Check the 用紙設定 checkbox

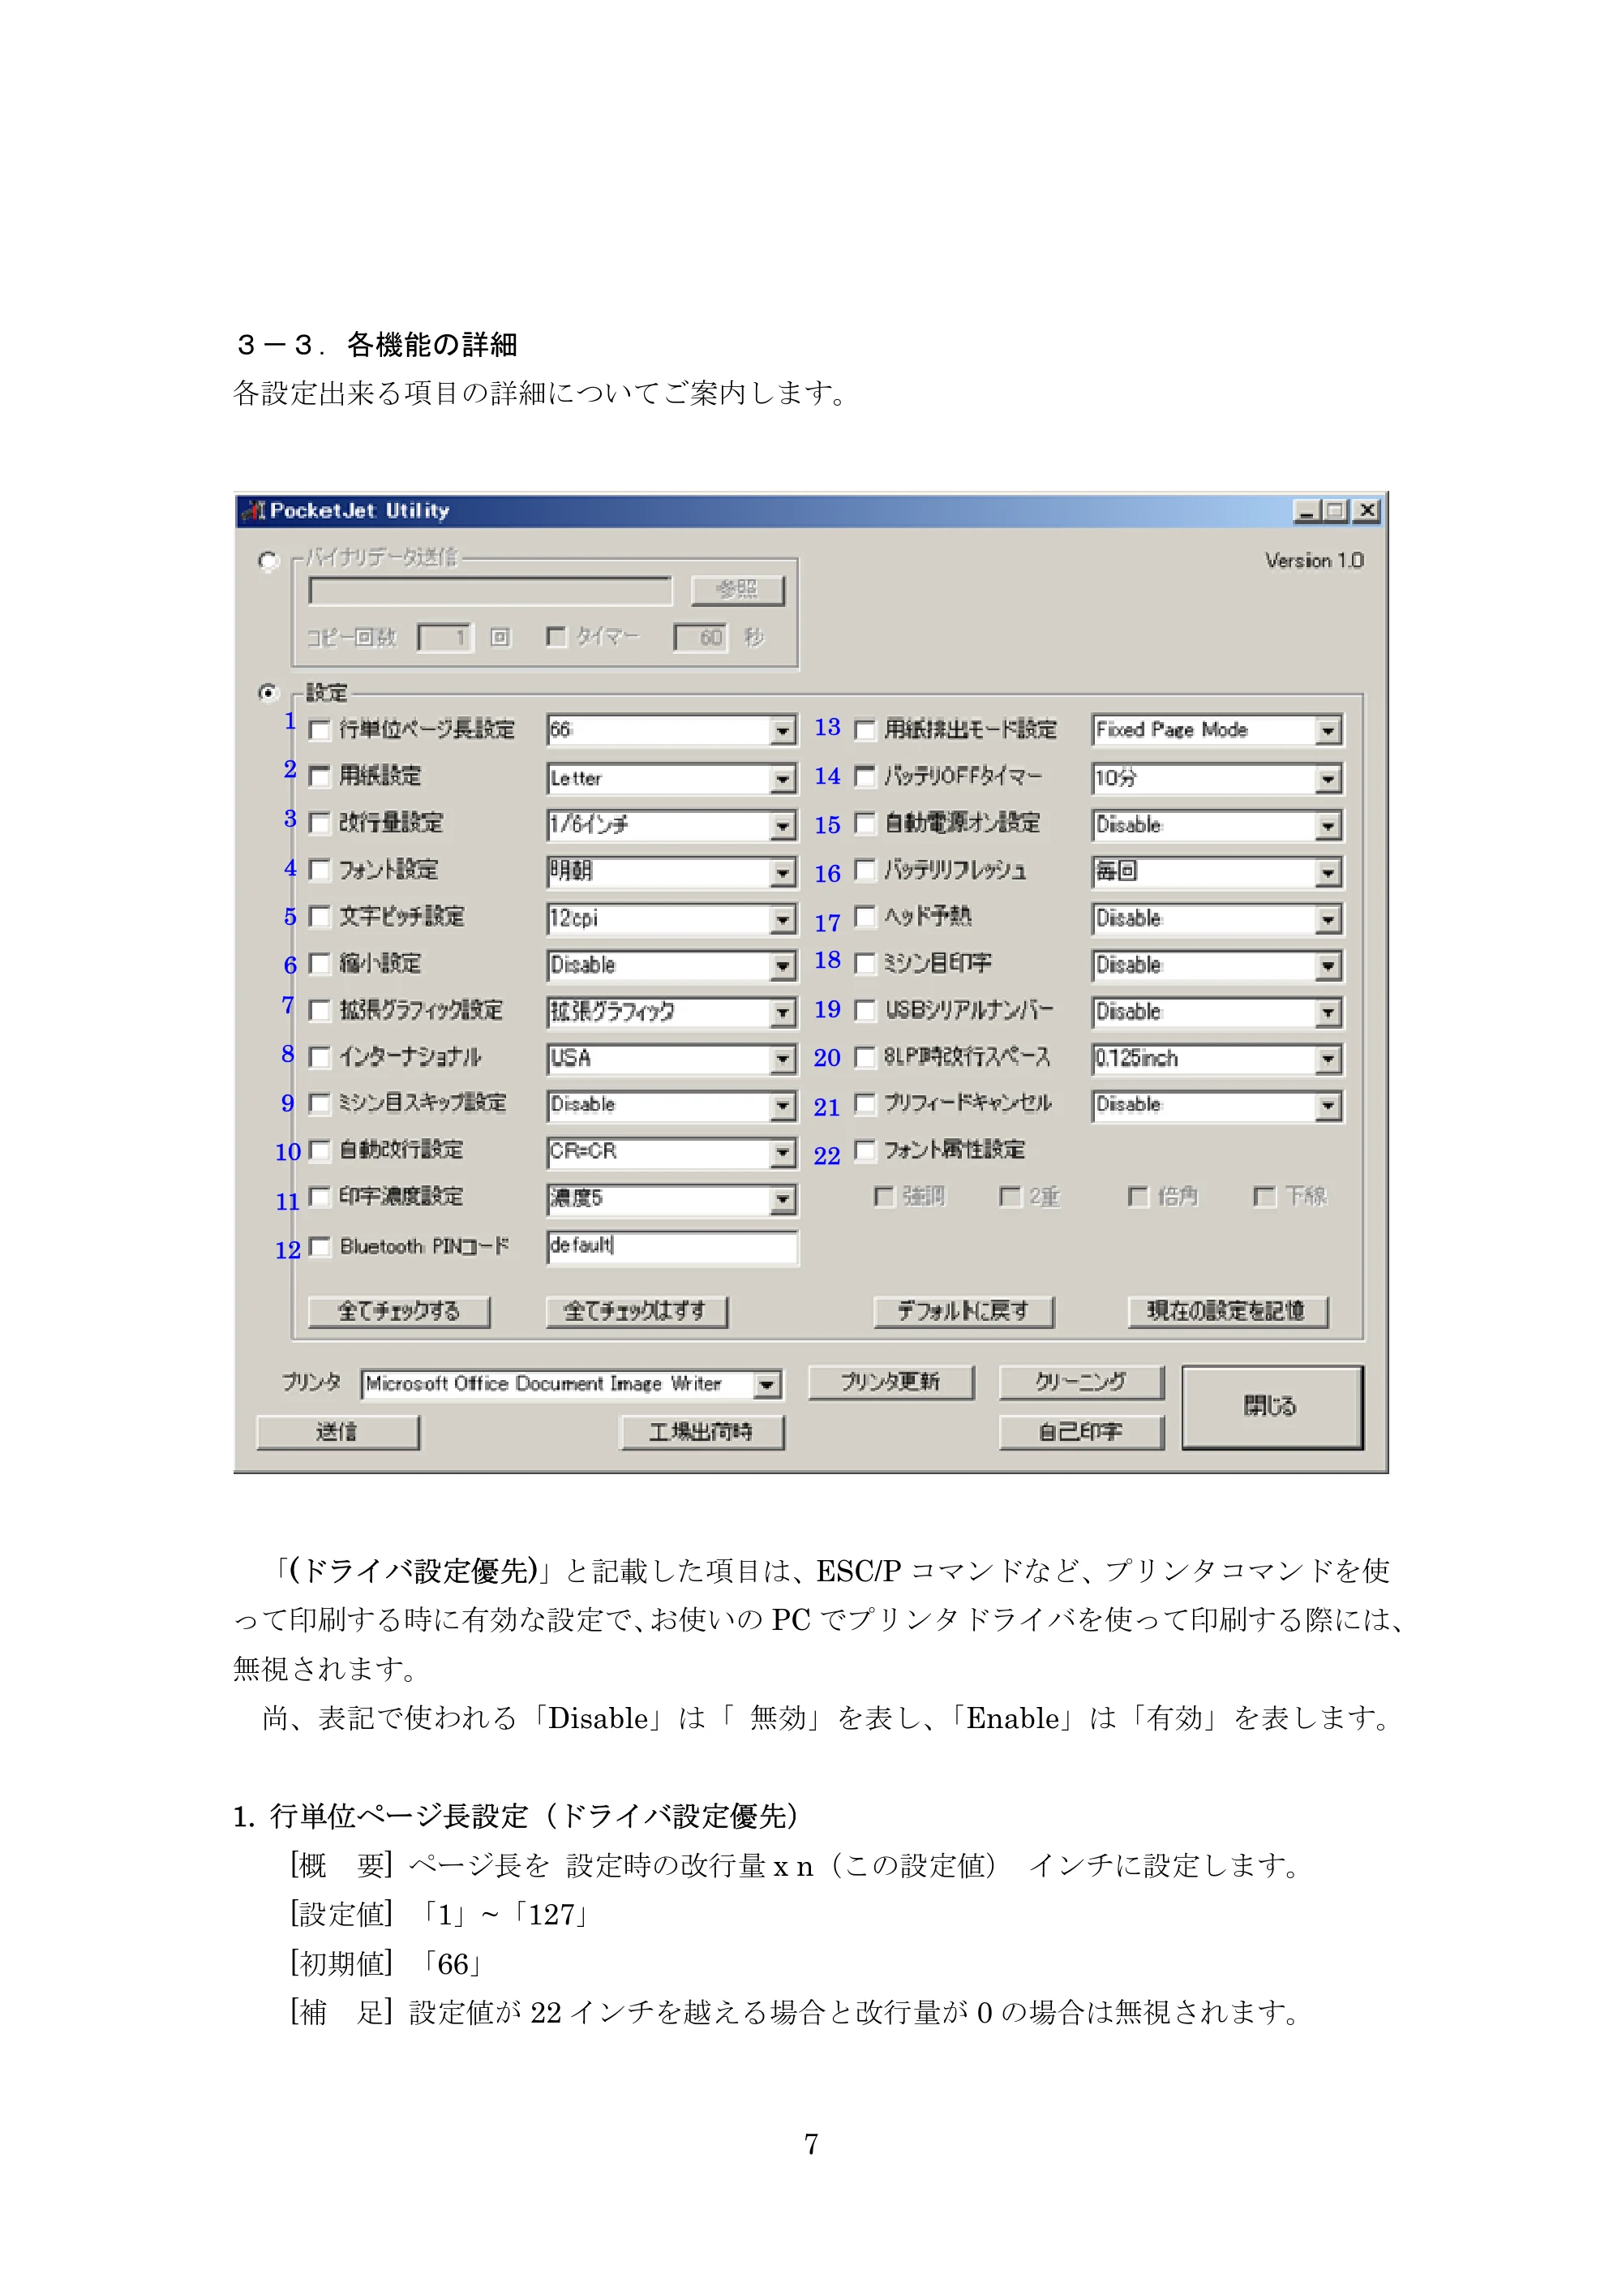[x=320, y=777]
